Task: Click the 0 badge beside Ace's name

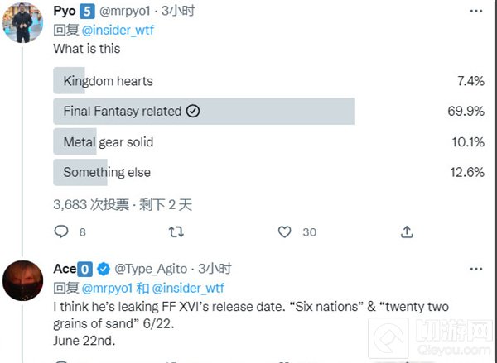Action: click(x=85, y=269)
